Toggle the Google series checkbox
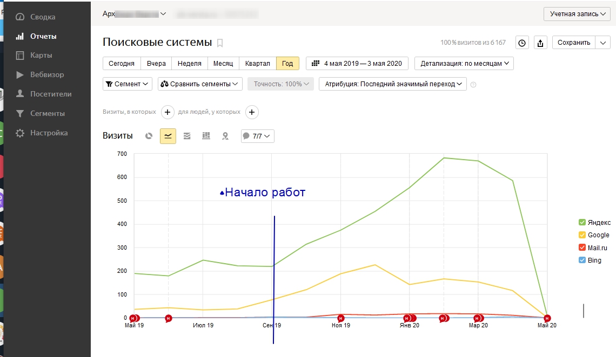The height and width of the screenshot is (357, 616). 582,235
